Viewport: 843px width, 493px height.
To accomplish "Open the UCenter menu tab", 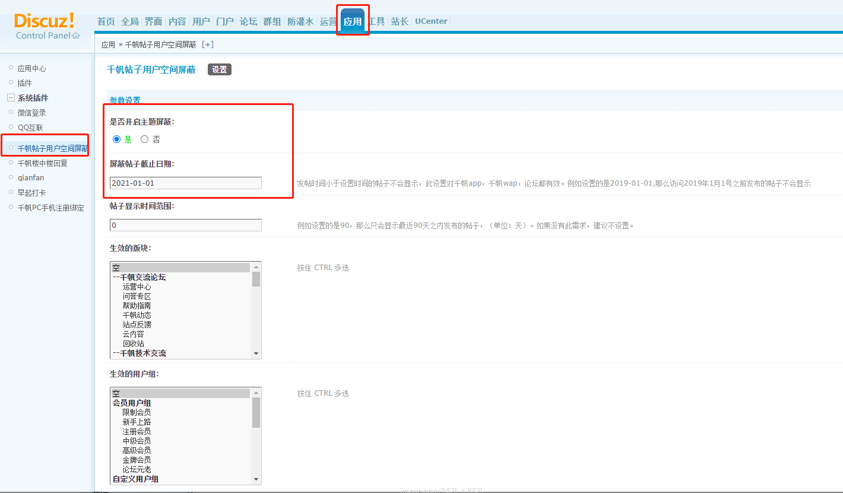I will [x=431, y=21].
